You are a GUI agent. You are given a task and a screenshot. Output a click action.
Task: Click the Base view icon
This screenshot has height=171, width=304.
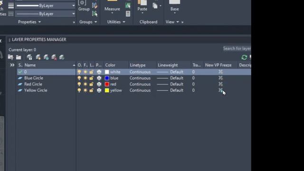pos(174,2)
